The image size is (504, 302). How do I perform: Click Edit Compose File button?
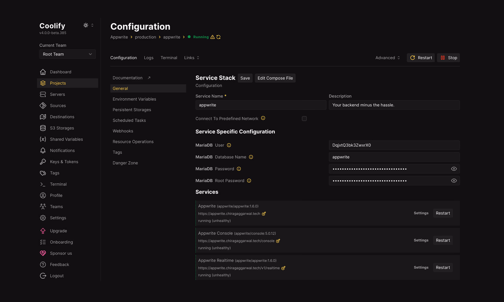pyautogui.click(x=275, y=78)
